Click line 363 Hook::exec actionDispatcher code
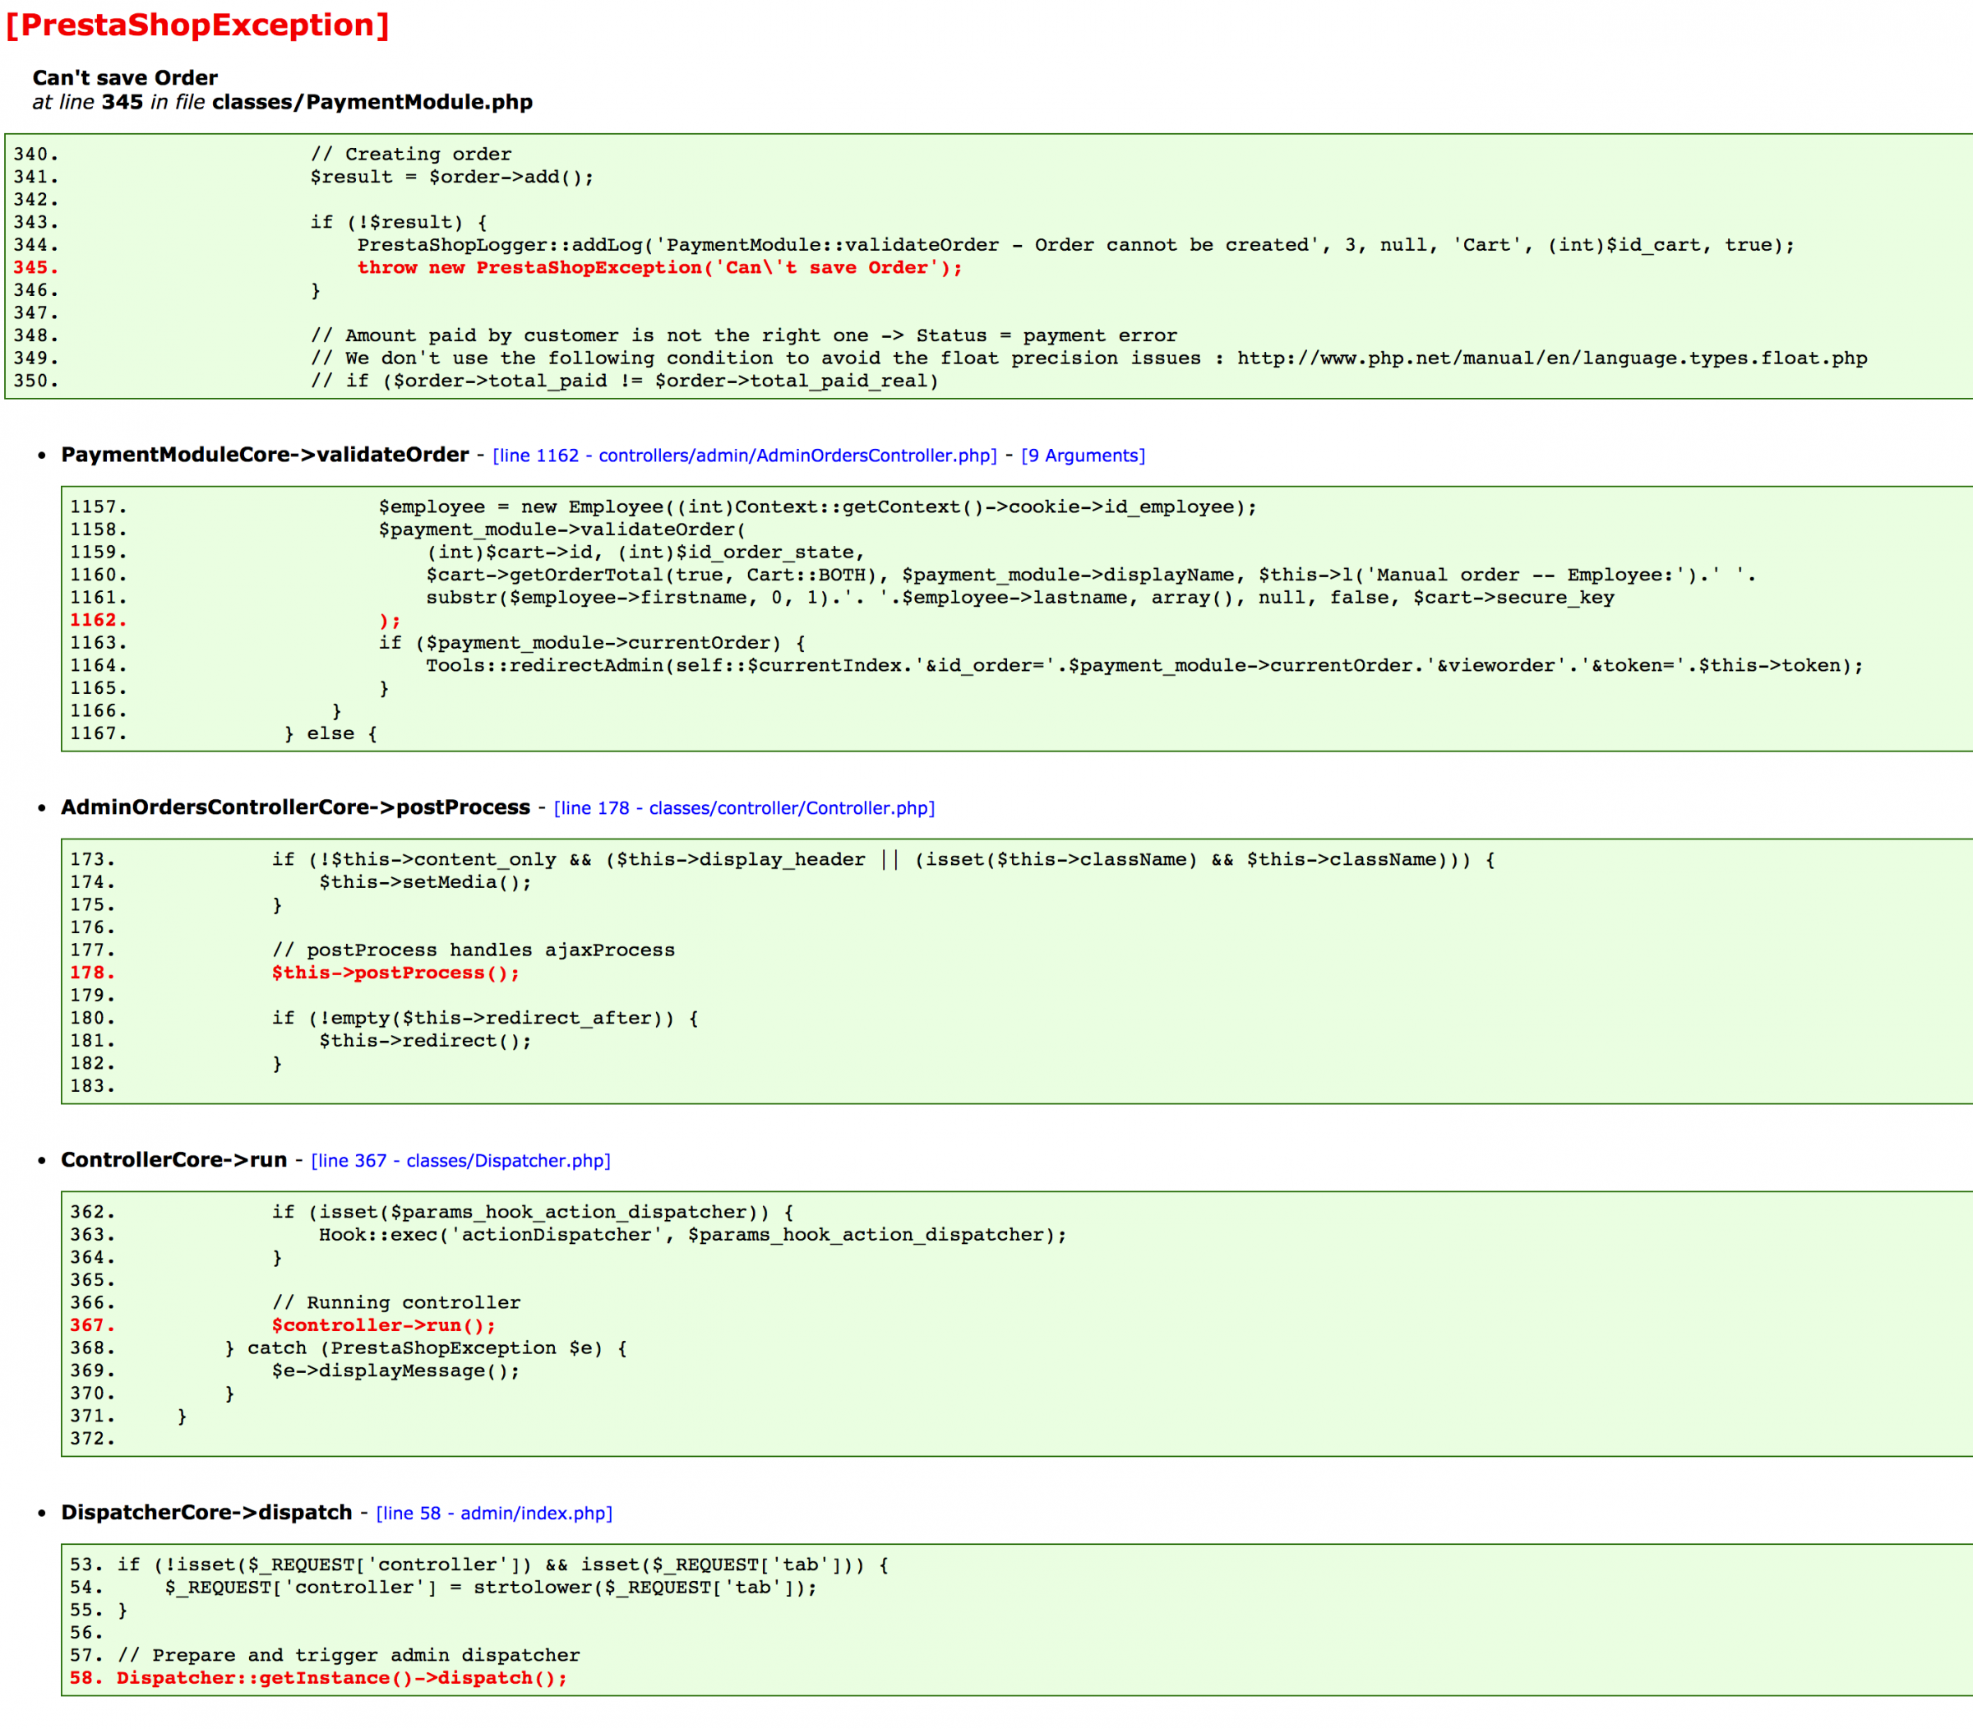 coord(693,1235)
